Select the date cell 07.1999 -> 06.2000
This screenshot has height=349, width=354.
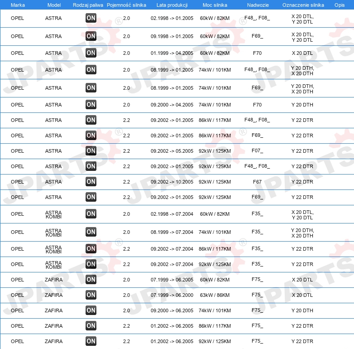[172, 295]
